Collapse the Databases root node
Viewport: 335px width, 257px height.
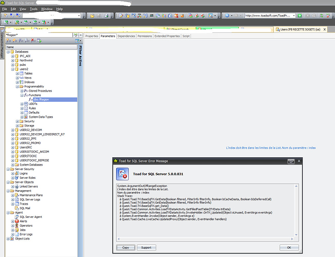point(8,51)
